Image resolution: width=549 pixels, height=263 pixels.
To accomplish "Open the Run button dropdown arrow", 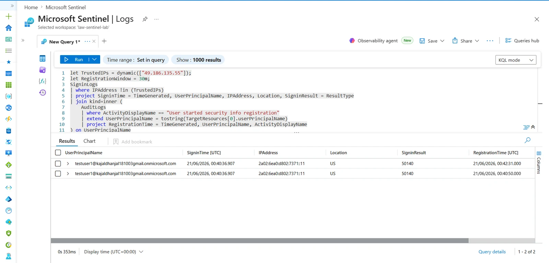I will pos(94,60).
